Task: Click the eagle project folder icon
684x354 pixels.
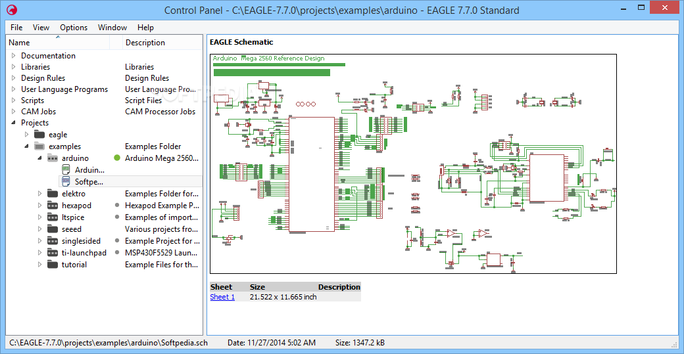Action: (39, 134)
